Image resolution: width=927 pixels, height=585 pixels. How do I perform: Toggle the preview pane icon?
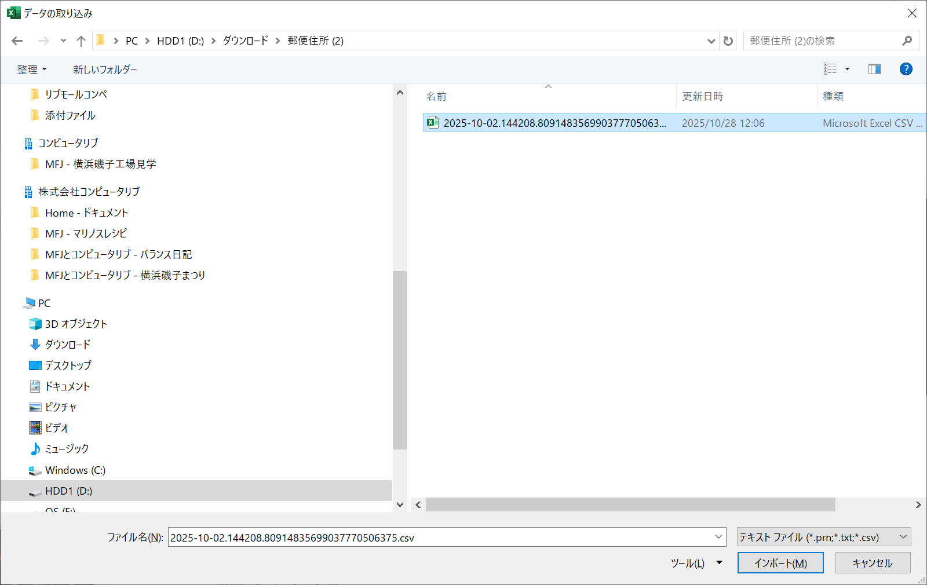pyautogui.click(x=874, y=69)
